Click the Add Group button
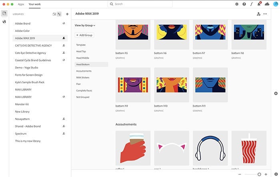The height and width of the screenshot is (177, 280). pyautogui.click(x=84, y=35)
